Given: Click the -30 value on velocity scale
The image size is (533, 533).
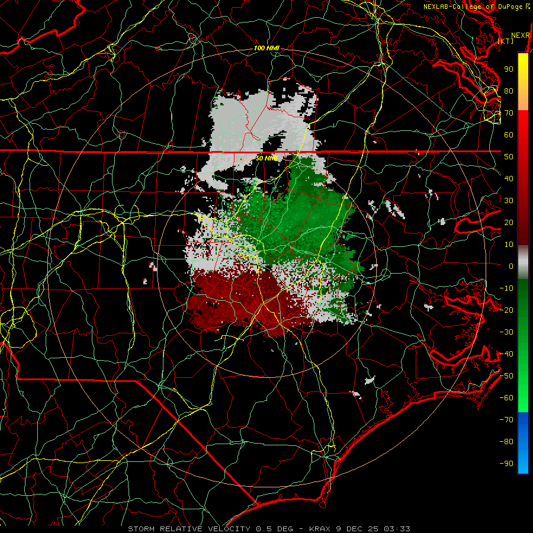Looking at the screenshot, I should [x=506, y=332].
